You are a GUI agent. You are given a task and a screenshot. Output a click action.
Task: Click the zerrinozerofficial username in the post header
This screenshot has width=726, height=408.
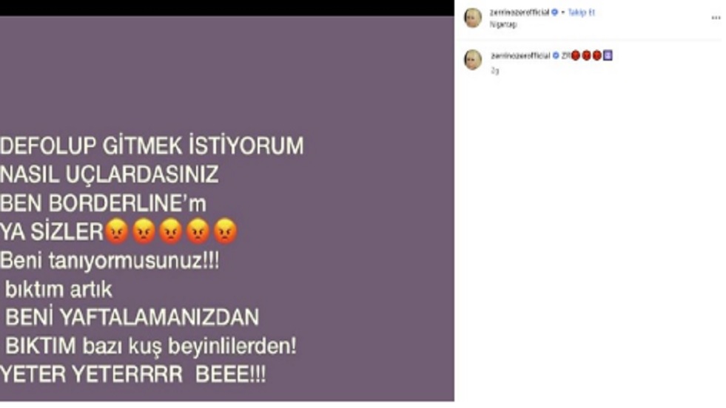coord(520,13)
